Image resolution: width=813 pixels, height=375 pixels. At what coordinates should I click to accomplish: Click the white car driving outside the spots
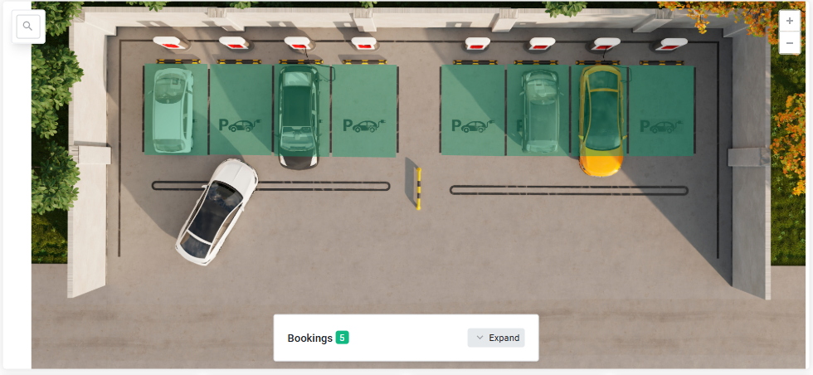click(217, 211)
